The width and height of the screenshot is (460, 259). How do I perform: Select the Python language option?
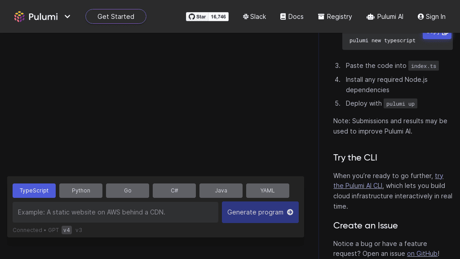(81, 191)
